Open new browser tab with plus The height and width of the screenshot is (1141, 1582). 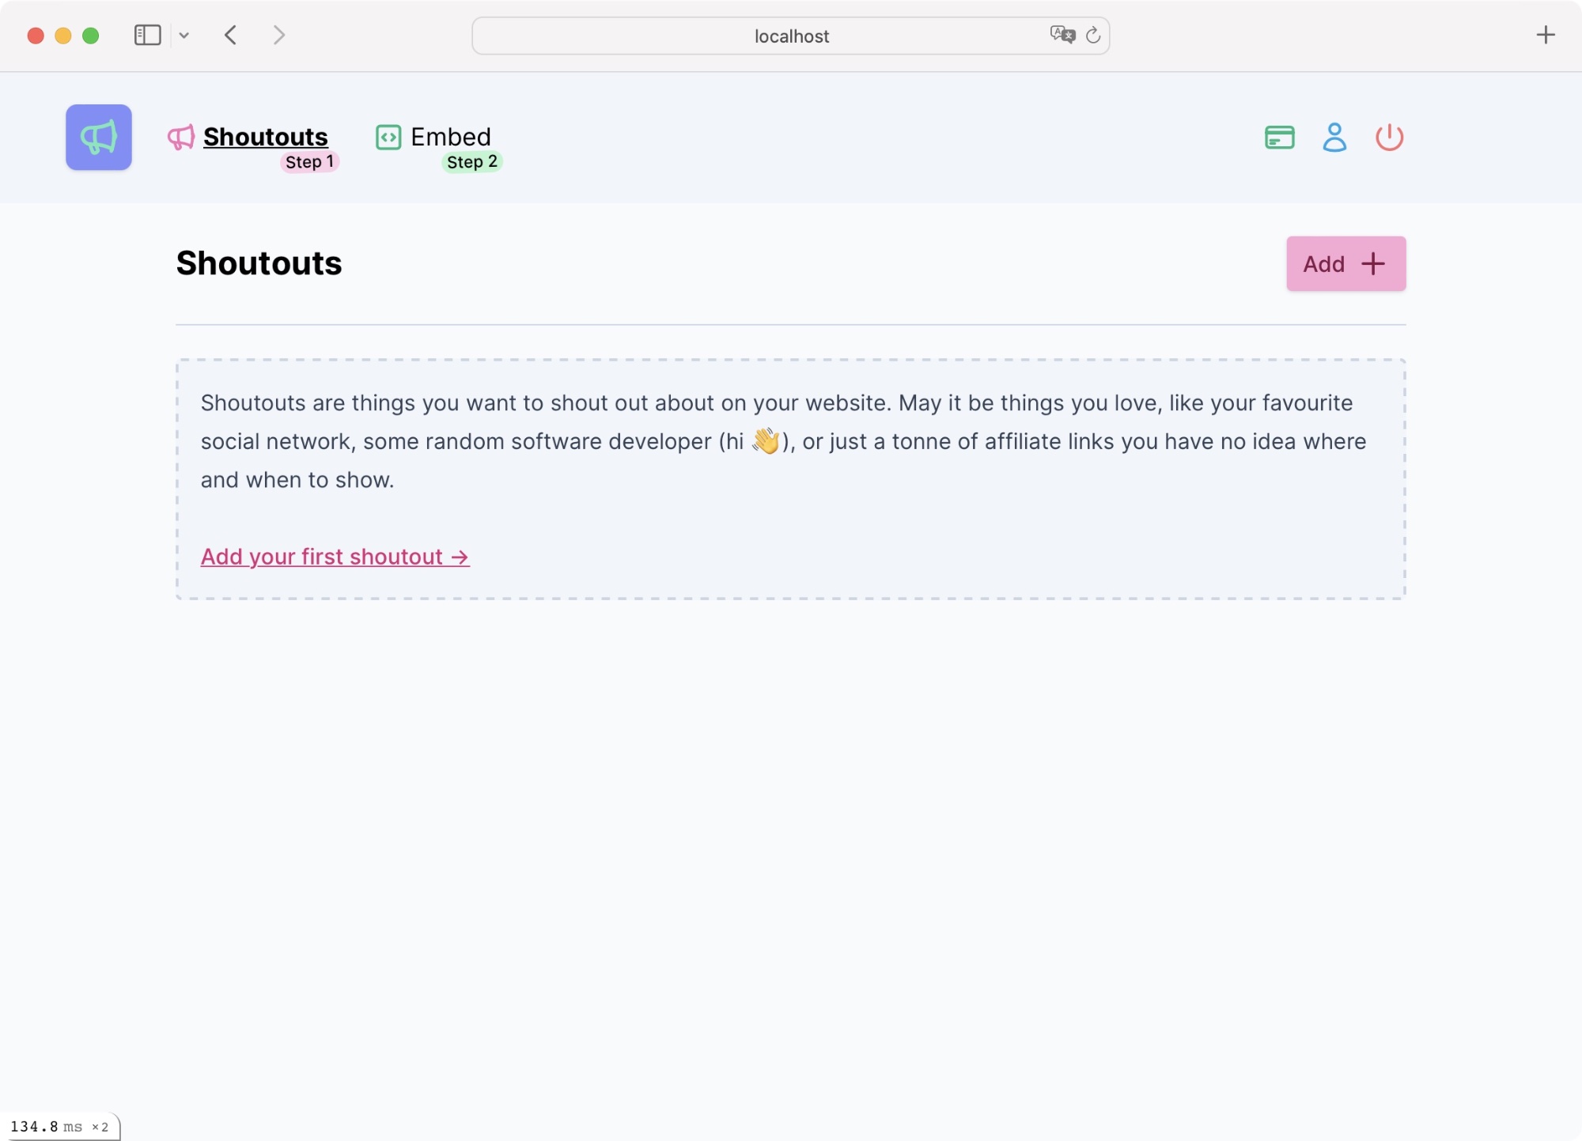1545,34
